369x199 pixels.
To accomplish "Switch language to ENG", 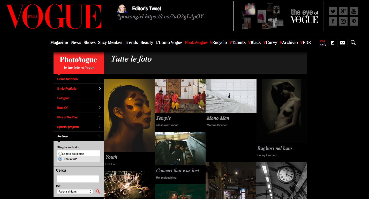I will 322,45.
